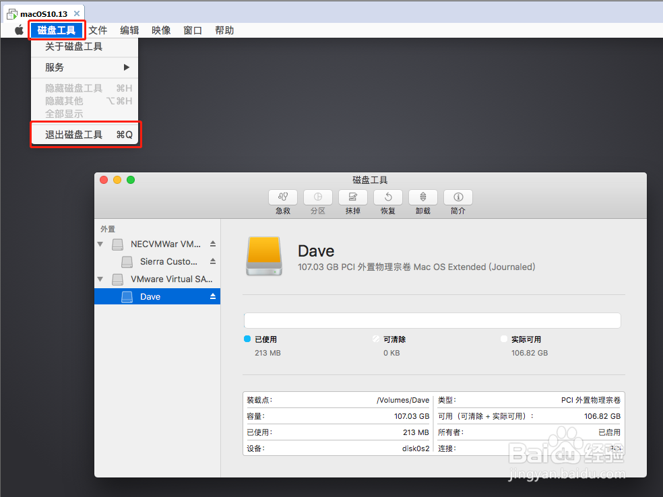Minimize the Disk Utility window

pos(117,180)
